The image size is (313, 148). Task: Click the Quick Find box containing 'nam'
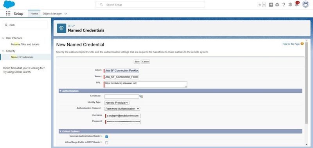[x=25, y=25]
